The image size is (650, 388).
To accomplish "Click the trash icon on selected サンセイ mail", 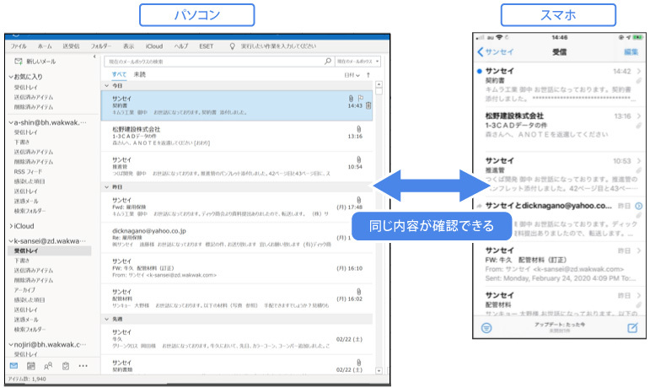I will pos(369,106).
